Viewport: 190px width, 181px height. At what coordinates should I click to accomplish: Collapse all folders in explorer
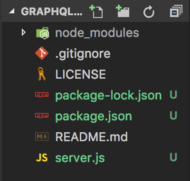point(176,11)
